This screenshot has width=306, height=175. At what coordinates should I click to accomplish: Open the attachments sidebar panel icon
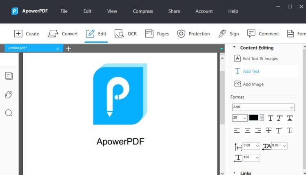tap(9, 94)
